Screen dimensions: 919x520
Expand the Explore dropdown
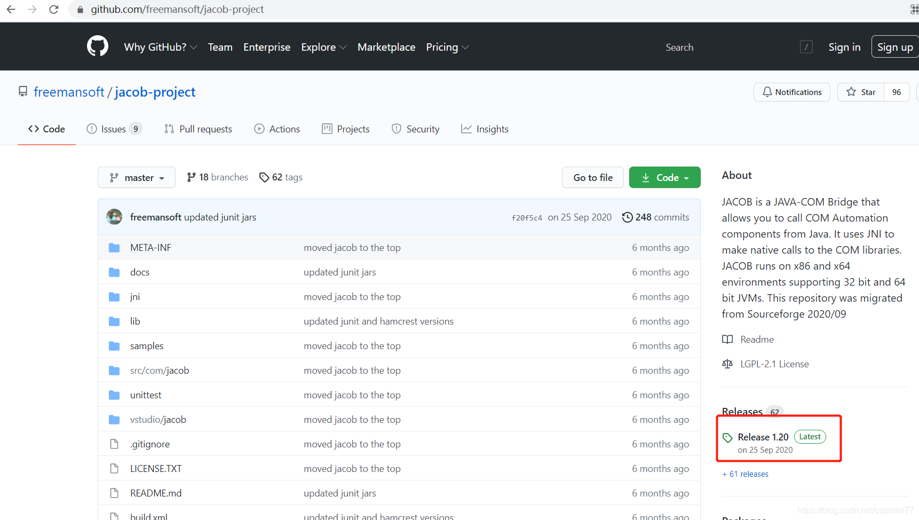pyautogui.click(x=324, y=47)
